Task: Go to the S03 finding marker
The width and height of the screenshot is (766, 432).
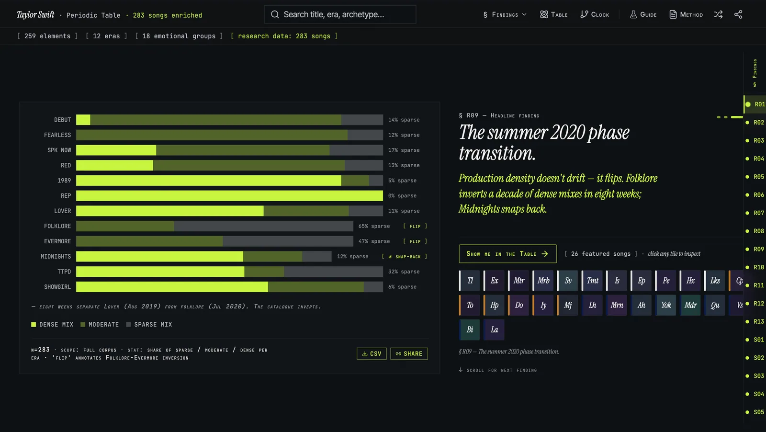Action: point(755,376)
